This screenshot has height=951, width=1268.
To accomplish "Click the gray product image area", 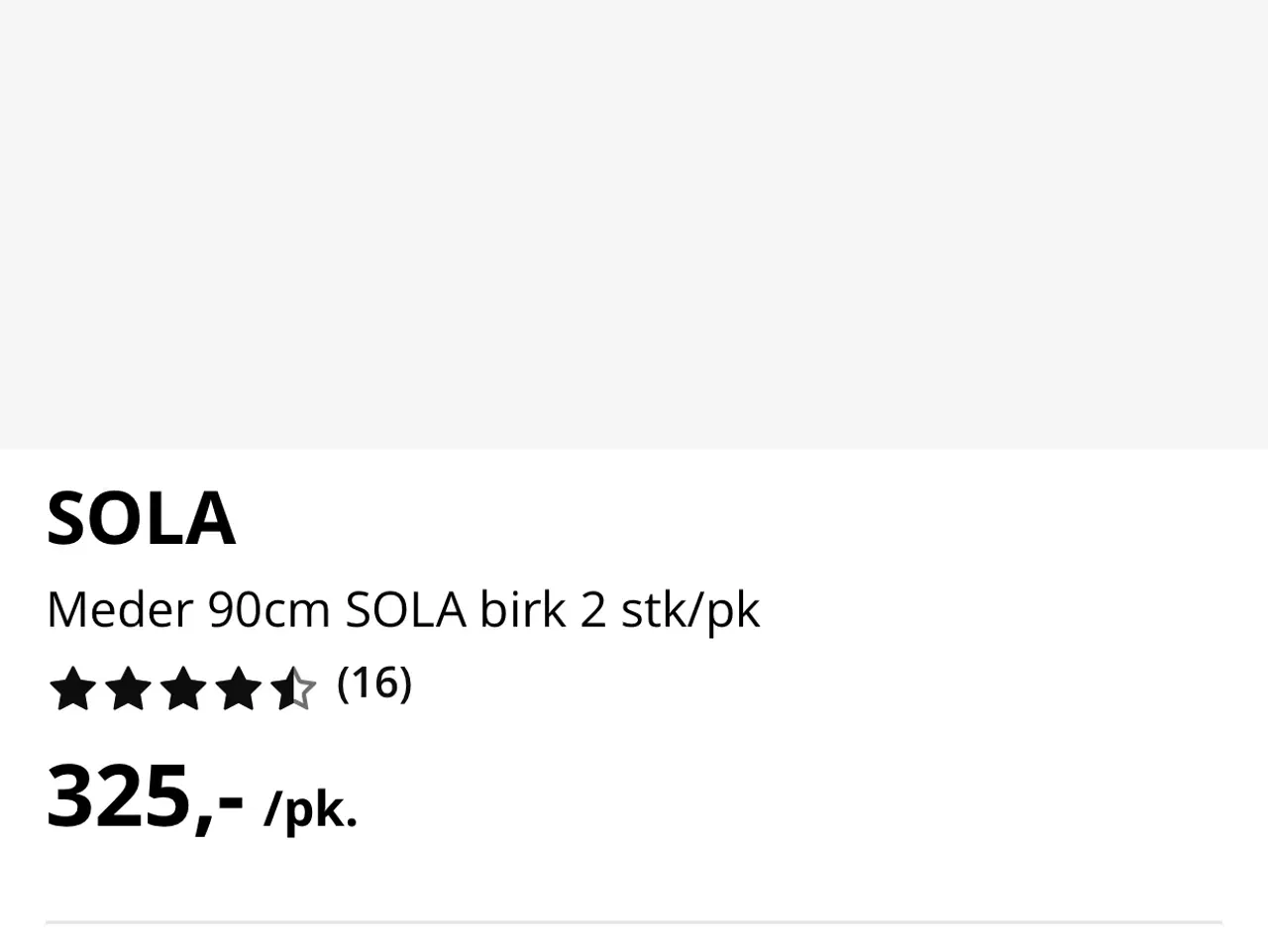I will point(634,224).
